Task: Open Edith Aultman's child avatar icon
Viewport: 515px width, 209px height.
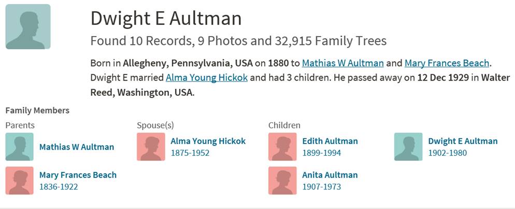Action: (x=282, y=147)
